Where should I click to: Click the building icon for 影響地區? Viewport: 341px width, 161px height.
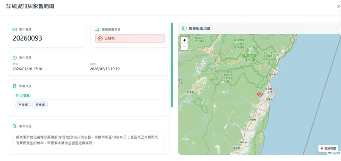click(15, 86)
